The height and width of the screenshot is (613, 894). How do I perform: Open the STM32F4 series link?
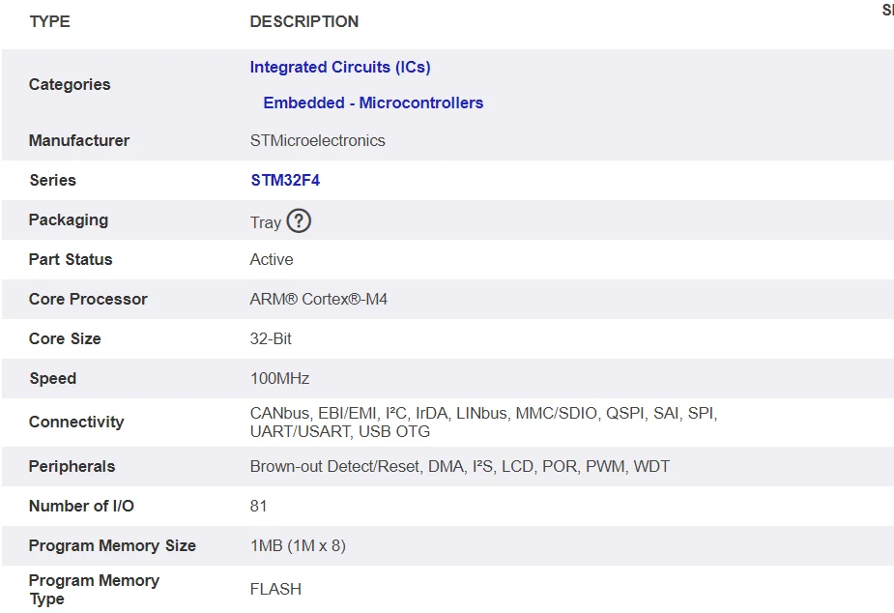tap(284, 180)
